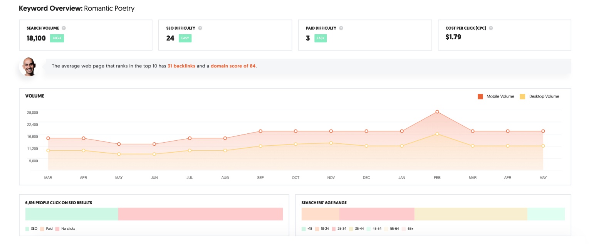Image resolution: width=601 pixels, height=244 pixels.
Task: Toggle Mobile Volume legend in chart
Action: pos(496,96)
